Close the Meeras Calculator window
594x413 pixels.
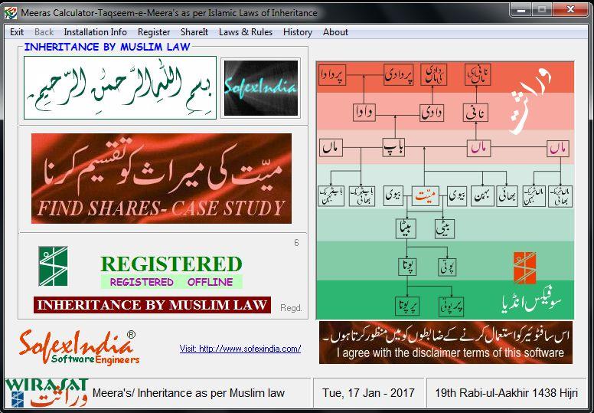(570, 9)
